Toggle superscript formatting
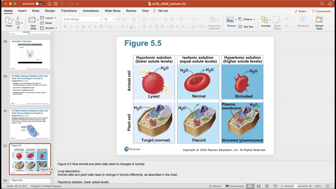The height and width of the screenshot is (189, 336). coord(90,27)
